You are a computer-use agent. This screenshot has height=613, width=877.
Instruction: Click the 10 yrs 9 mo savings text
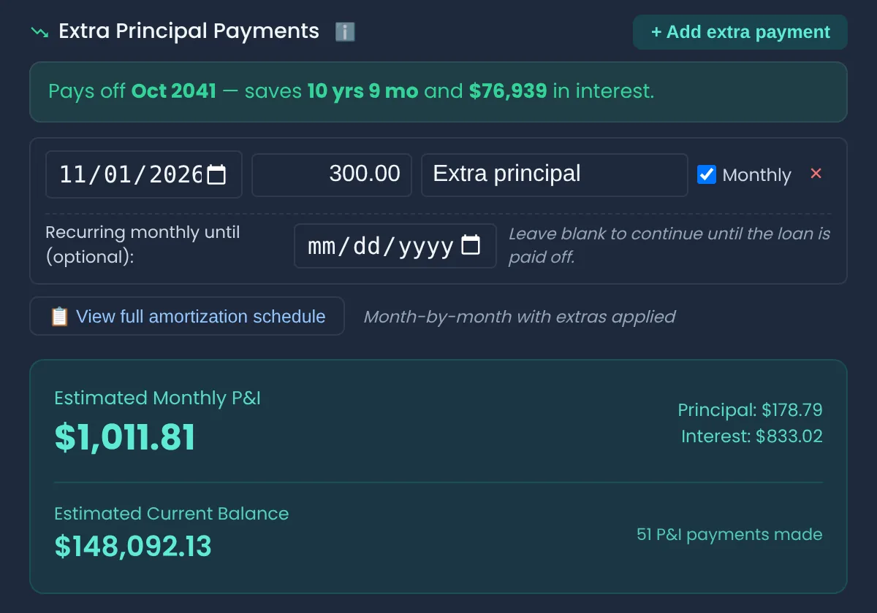(x=362, y=91)
